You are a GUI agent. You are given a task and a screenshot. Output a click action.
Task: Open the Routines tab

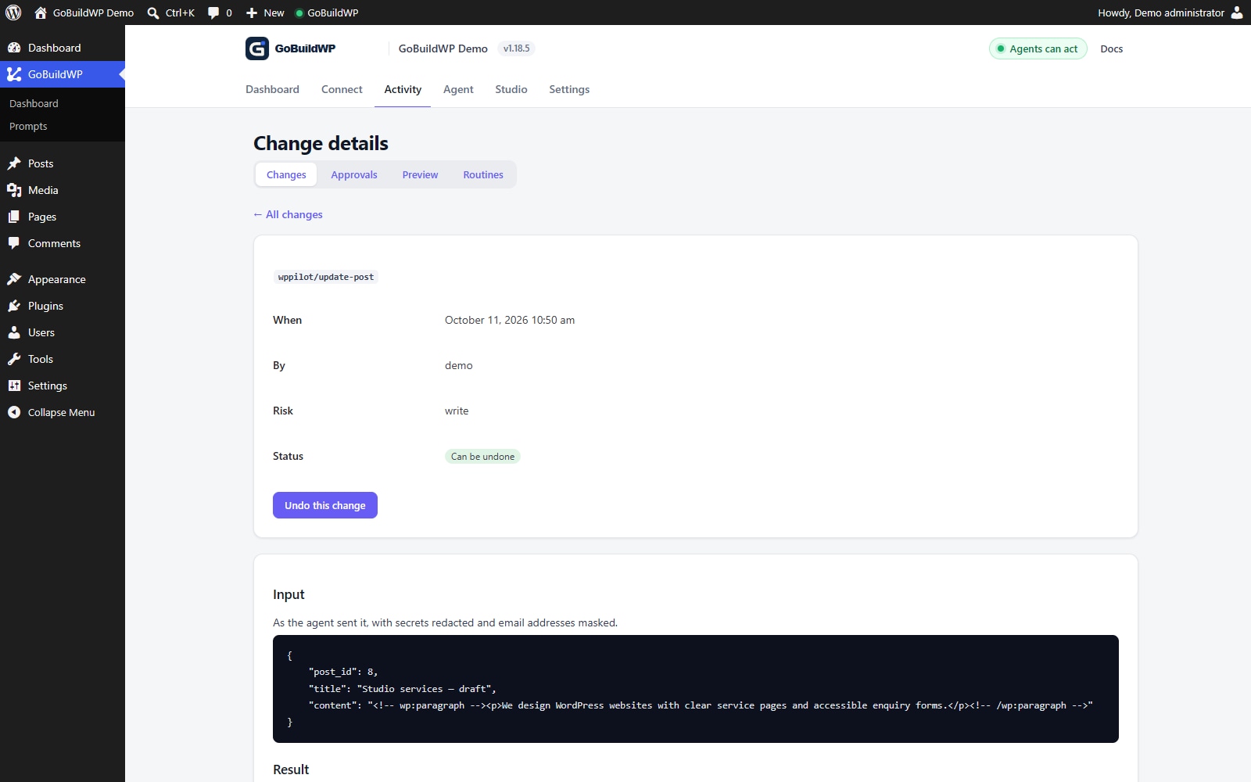click(x=483, y=174)
